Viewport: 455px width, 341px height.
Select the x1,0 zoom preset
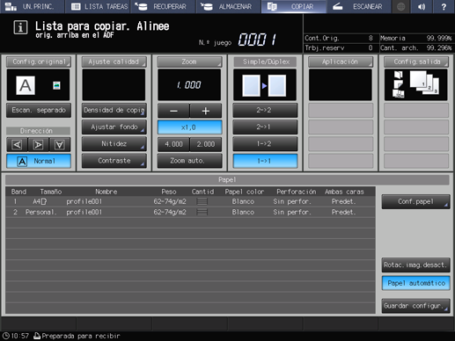[189, 127]
